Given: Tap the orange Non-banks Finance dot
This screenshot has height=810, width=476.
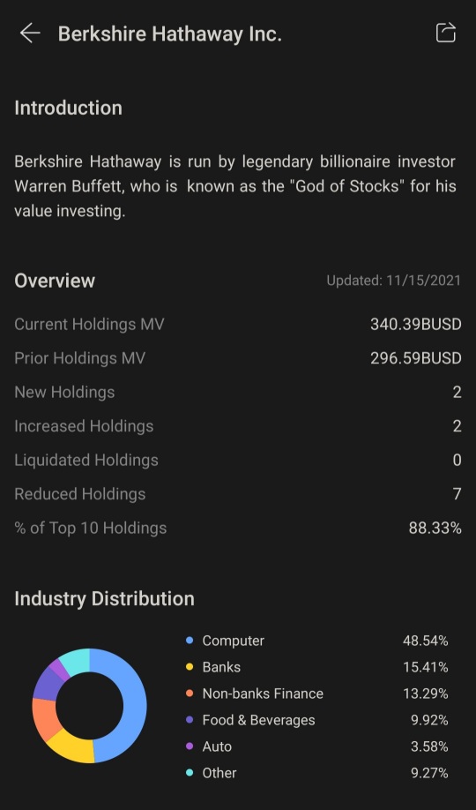Looking at the screenshot, I should 190,694.
